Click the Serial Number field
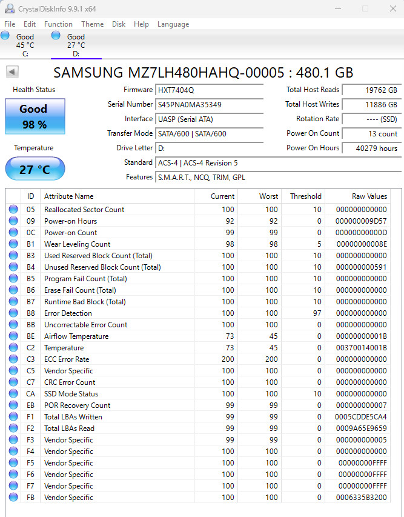The image size is (404, 517). pyautogui.click(x=209, y=104)
